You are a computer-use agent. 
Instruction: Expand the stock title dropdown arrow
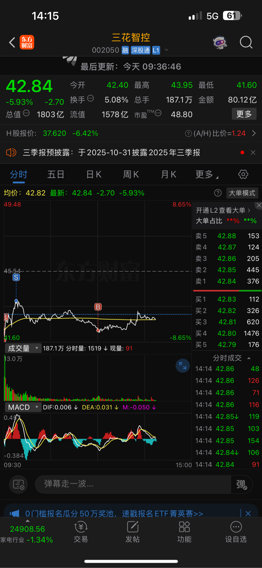click(166, 50)
